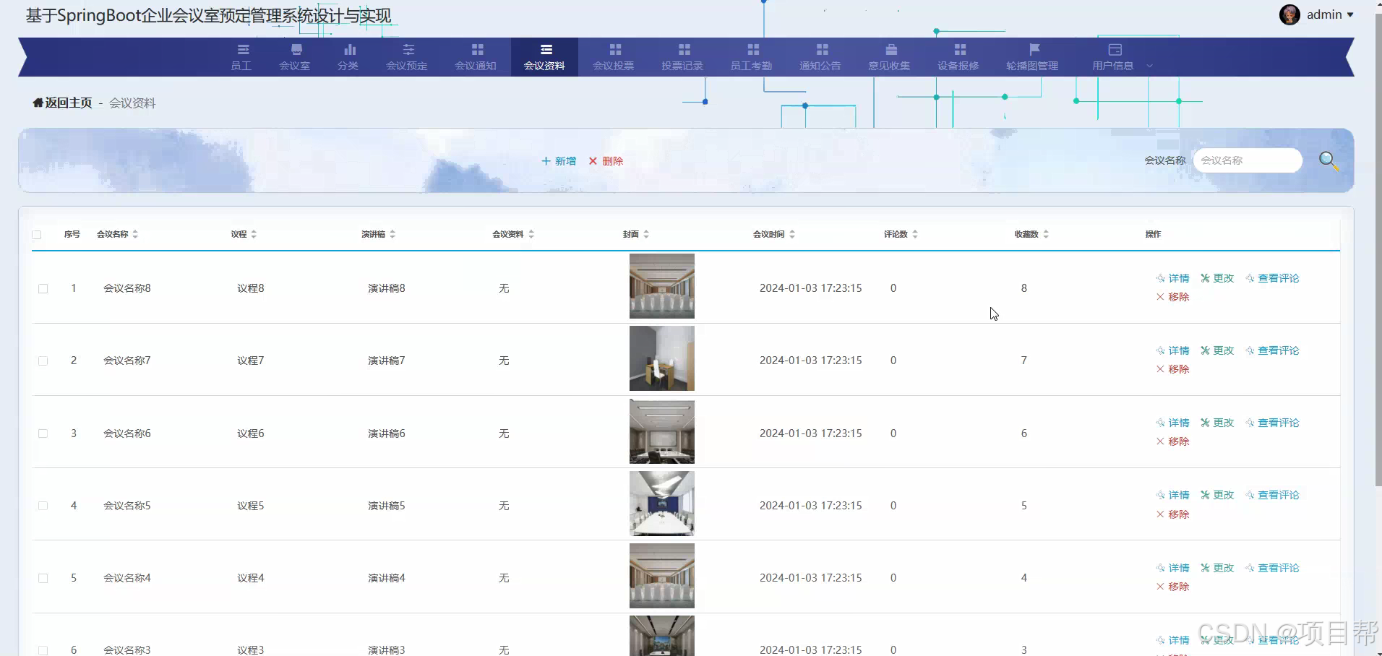Select the 会议名称6 cell text
The image size is (1382, 656).
(127, 433)
